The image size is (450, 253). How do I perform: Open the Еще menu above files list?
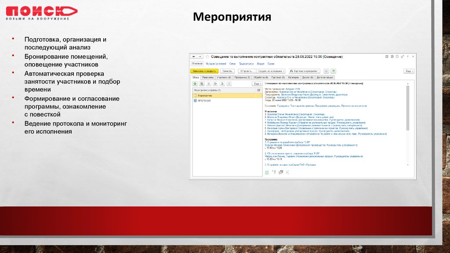pos(257,84)
